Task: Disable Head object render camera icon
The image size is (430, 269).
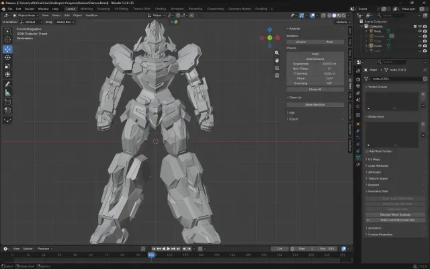Action: (425, 46)
